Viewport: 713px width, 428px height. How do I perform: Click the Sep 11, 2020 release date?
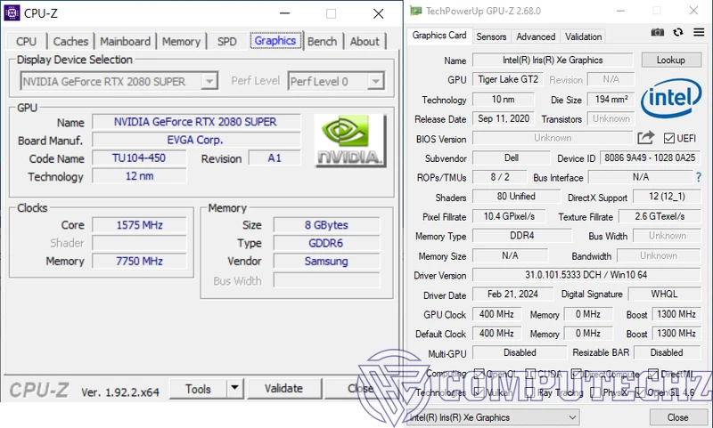coord(504,118)
